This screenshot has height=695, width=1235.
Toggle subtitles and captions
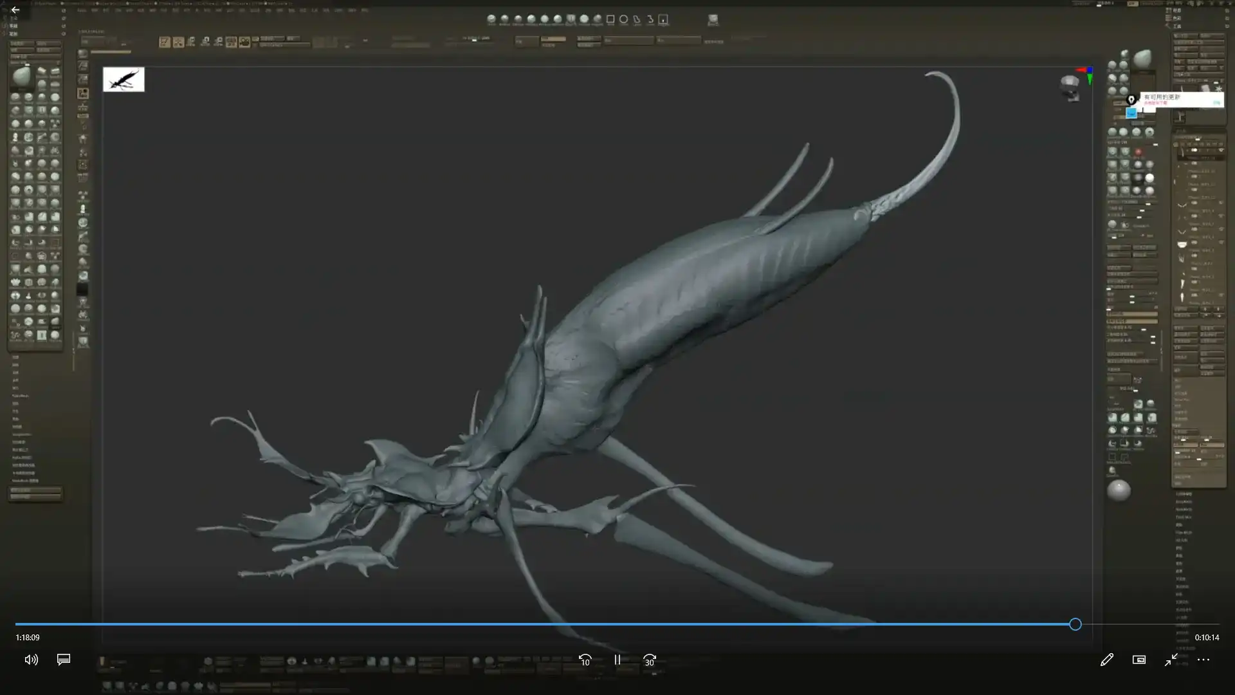(x=63, y=660)
